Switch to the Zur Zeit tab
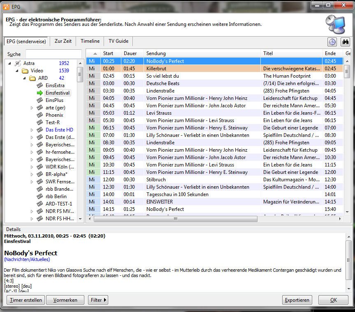Screen dimensions: 355x312 click(x=63, y=41)
